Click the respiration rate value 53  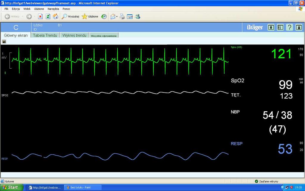(x=285, y=149)
